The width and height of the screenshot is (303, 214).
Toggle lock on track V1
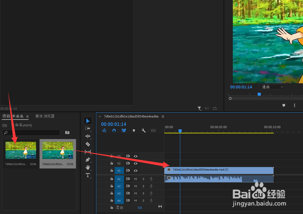click(x=112, y=171)
